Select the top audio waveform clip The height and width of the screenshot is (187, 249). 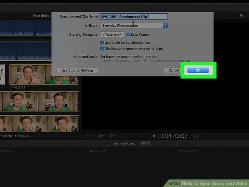tap(26, 28)
